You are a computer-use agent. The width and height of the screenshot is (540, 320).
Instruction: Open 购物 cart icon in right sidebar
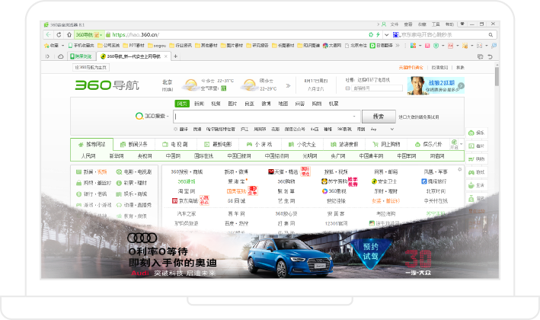click(x=471, y=158)
